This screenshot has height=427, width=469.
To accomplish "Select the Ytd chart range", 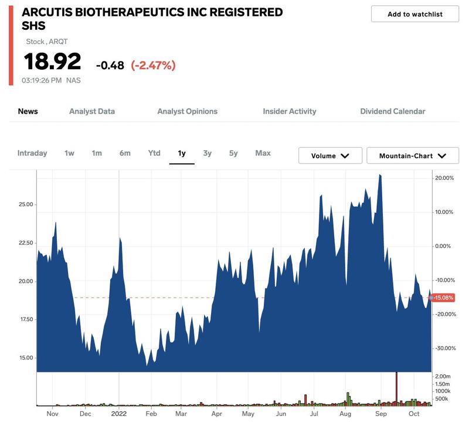I will (154, 153).
